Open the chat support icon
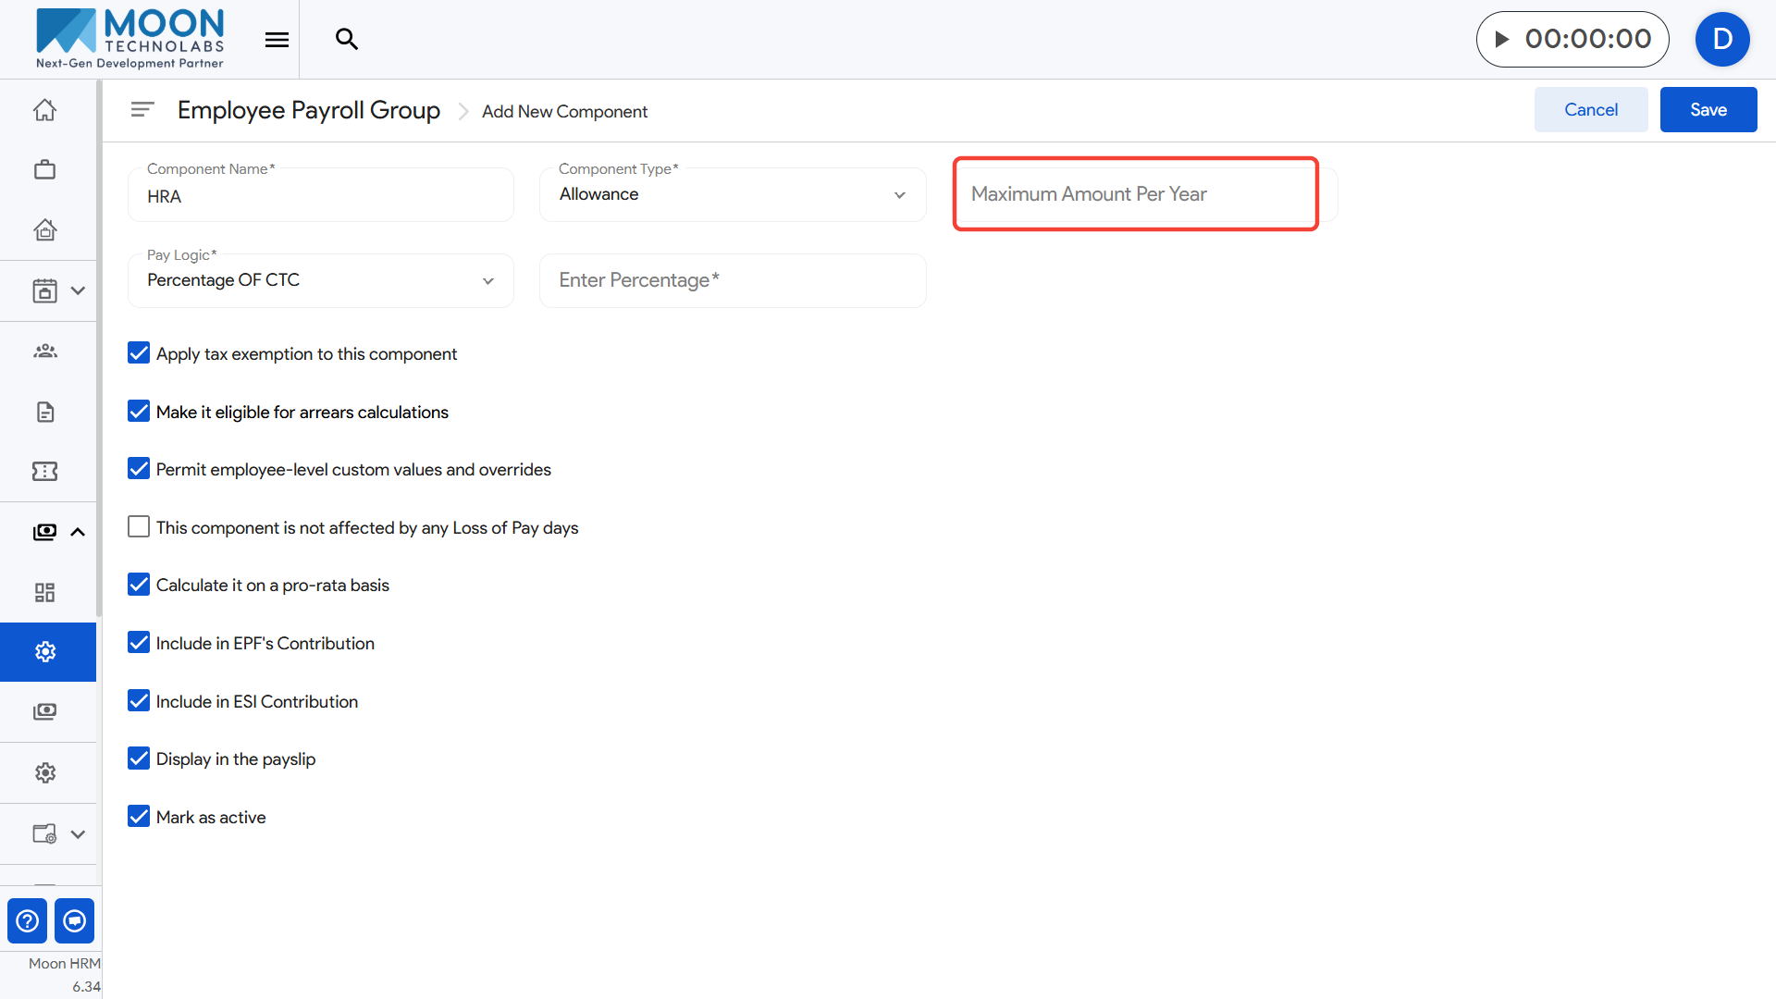Viewport: 1776px width, 999px height. [74, 920]
